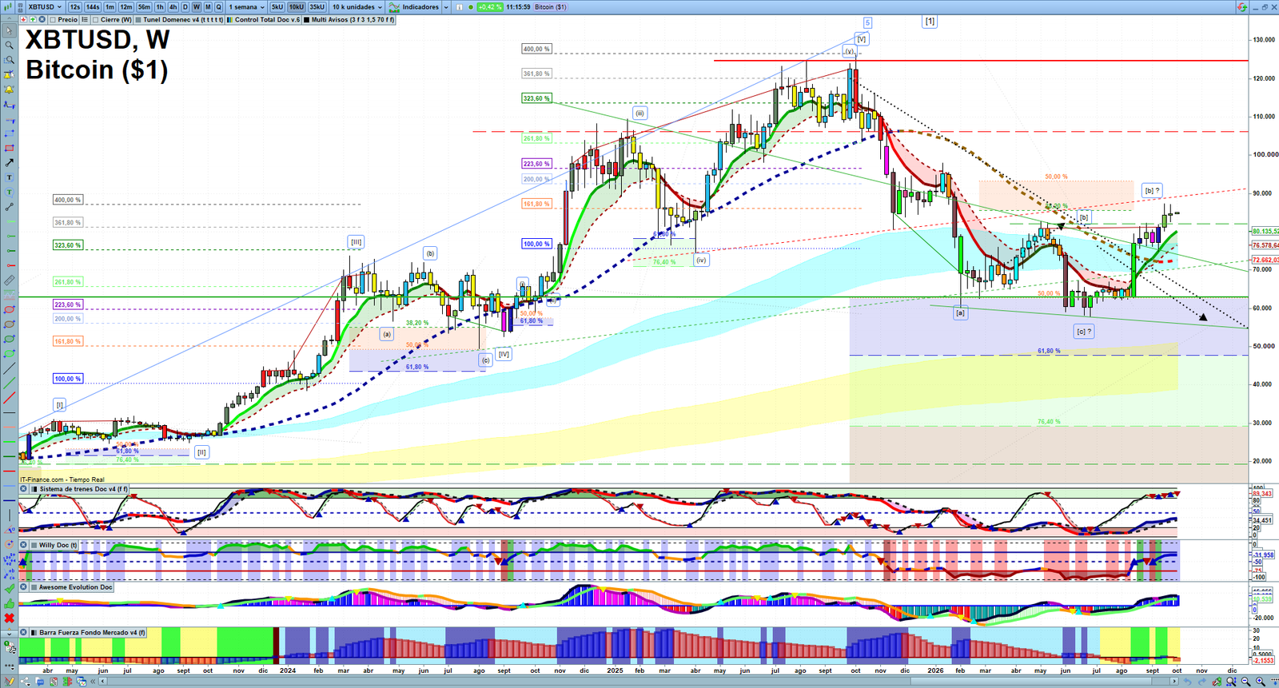Screen dimensions: 1279x688
Task: Close the Sistema de trenes Doc v4 panel
Action: pos(23,489)
